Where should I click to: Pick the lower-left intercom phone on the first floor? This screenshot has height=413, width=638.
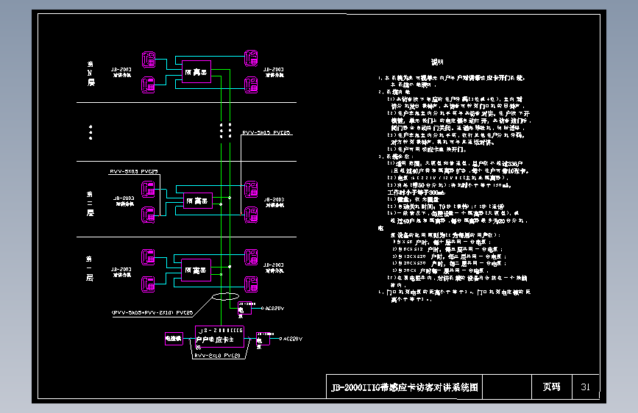148,284
